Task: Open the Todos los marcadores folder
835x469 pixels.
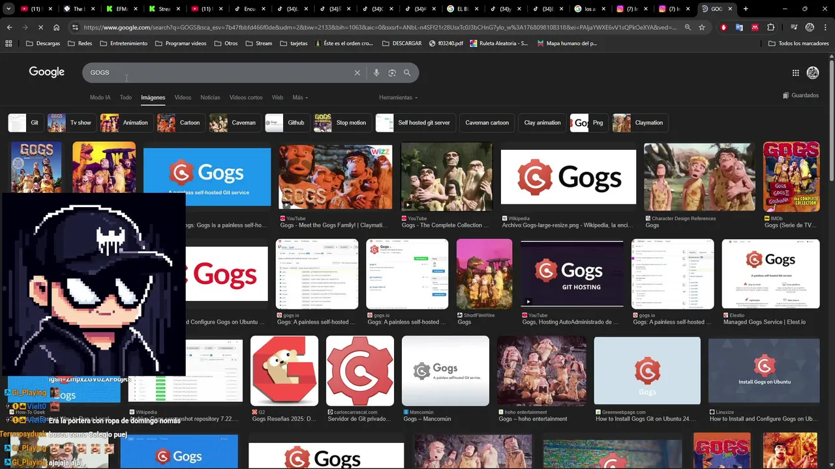Action: [798, 43]
